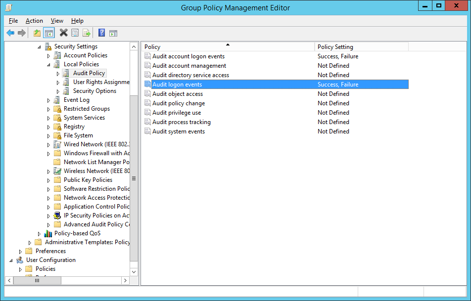Select Security Options in the tree
The width and height of the screenshot is (471, 301).
(94, 91)
